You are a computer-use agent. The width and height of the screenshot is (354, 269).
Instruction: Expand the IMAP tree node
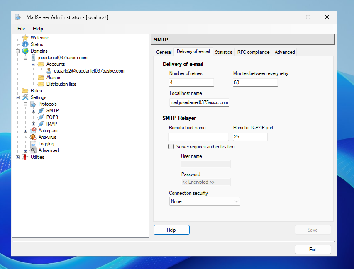[33, 124]
